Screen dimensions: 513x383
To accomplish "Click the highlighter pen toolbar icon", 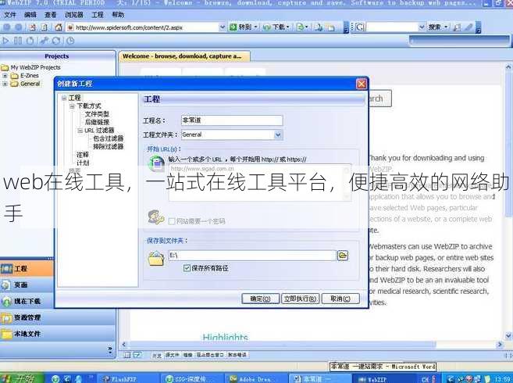I will [468, 27].
